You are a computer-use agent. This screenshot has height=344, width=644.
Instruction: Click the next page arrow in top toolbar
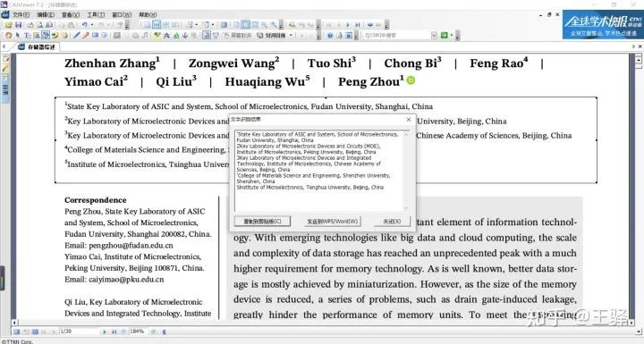pos(348,25)
